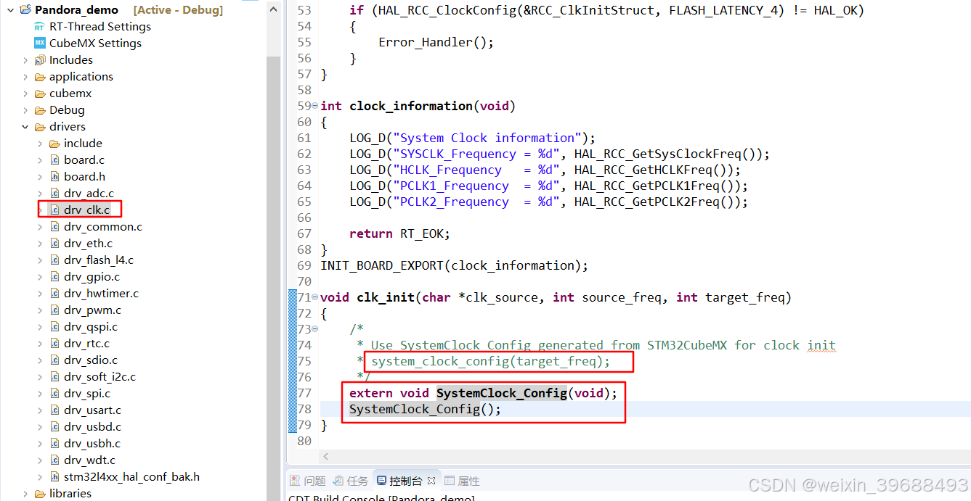The height and width of the screenshot is (501, 971).
Task: Expand the Includes node
Action: tap(25, 60)
